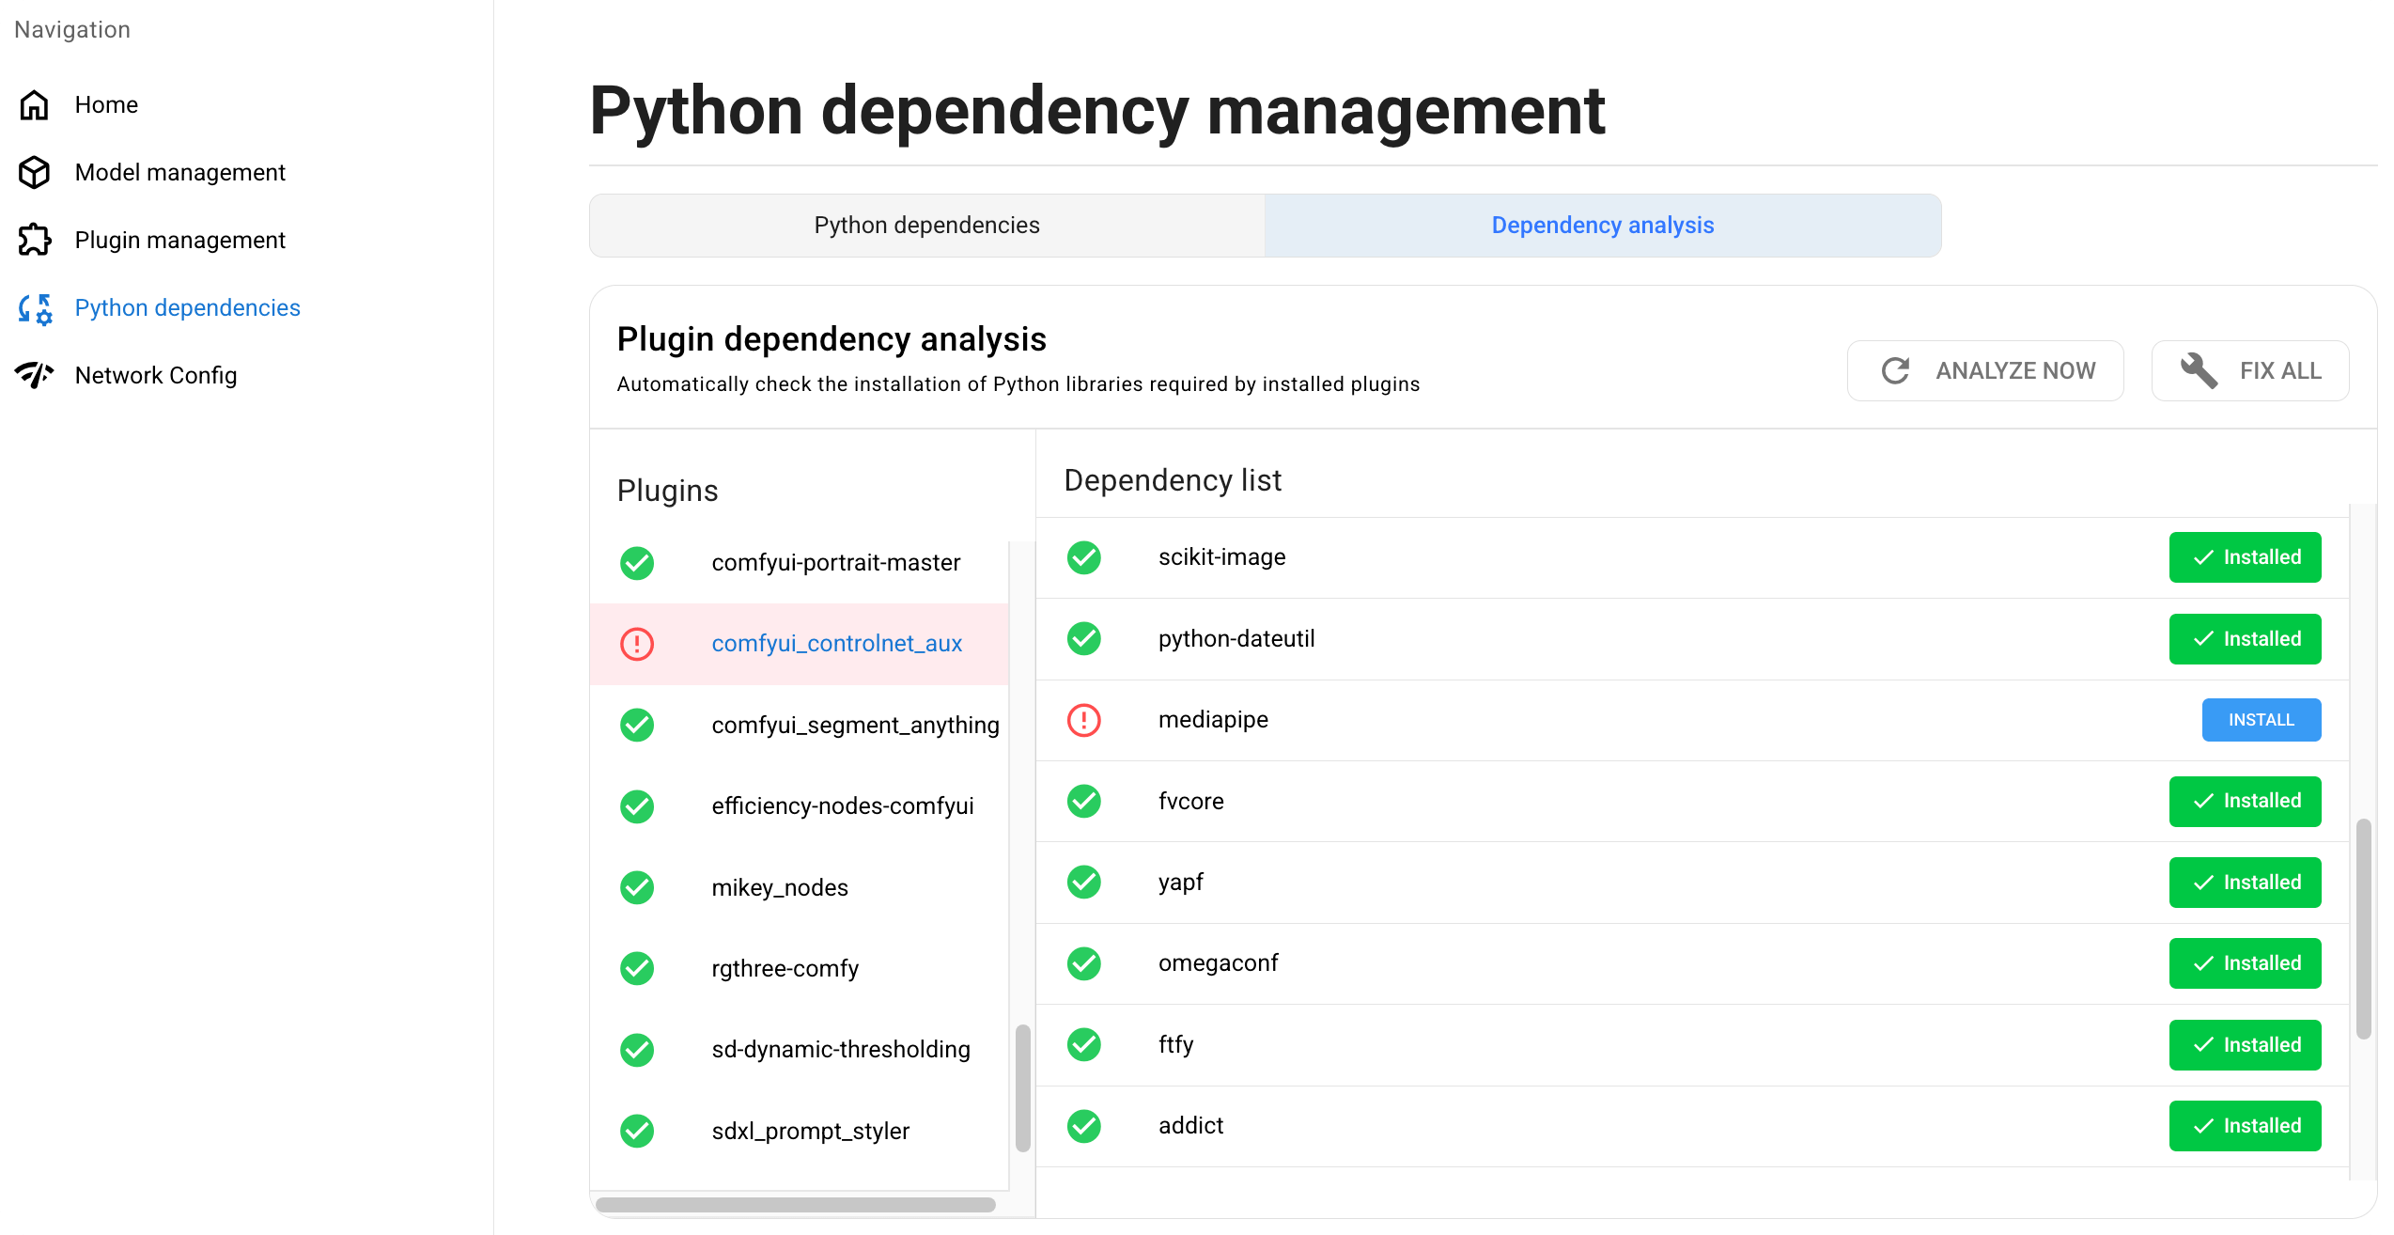2394x1235 pixels.
Task: Click the FIX ALL button
Action: point(2249,369)
